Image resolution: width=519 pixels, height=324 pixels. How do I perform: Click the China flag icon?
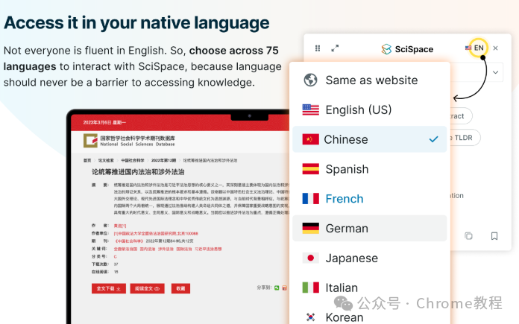click(x=310, y=139)
